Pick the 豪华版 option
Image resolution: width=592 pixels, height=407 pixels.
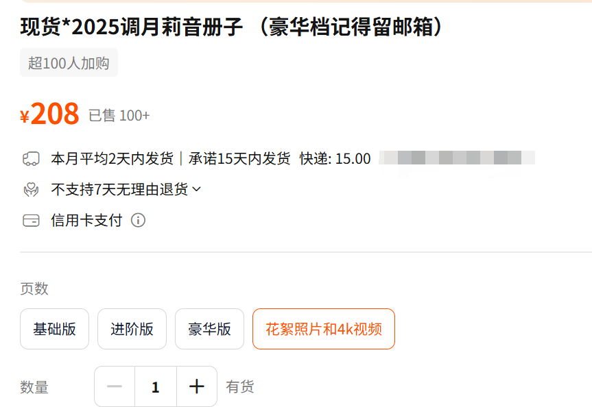coord(209,329)
